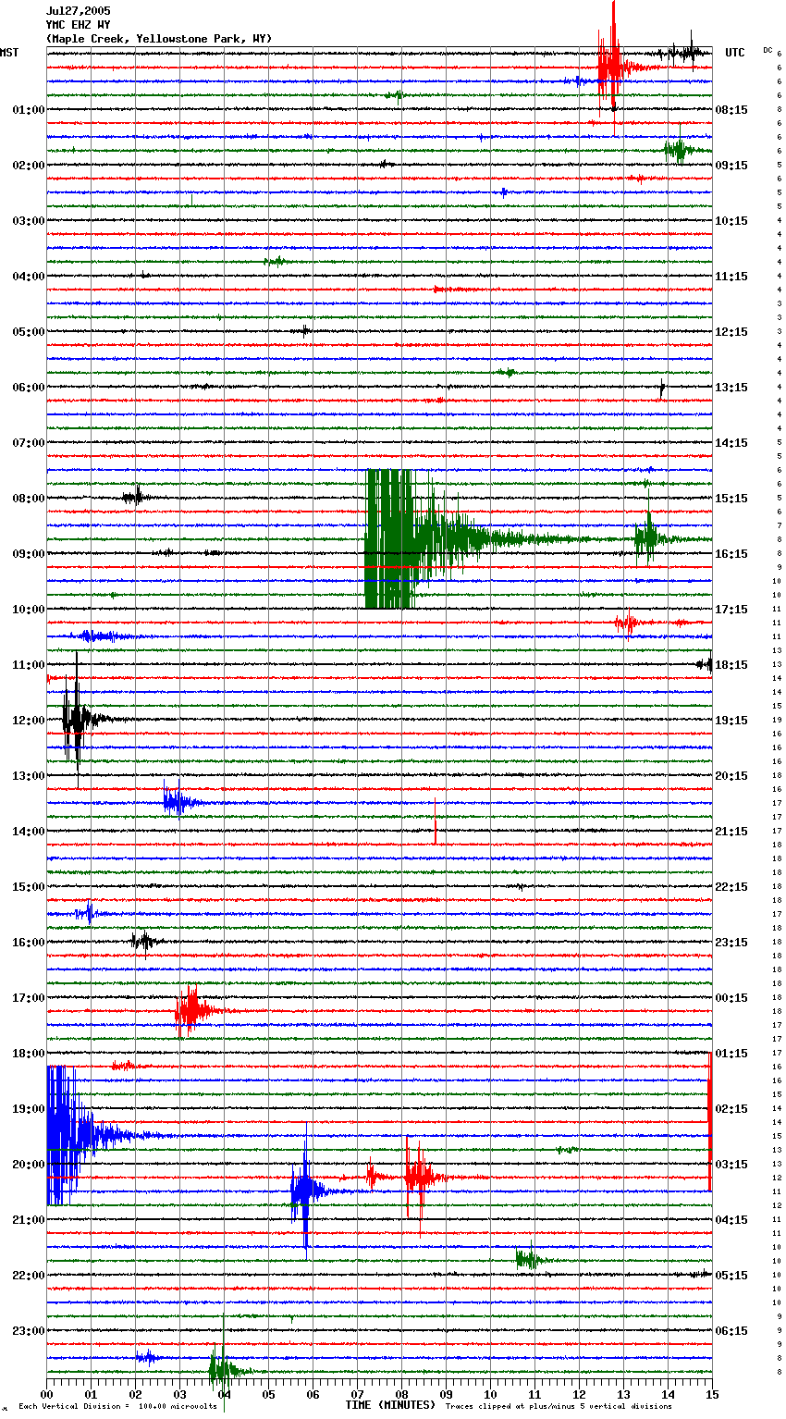Click the 08:15 UTC time label
Viewport: 786px width, 1419px height.
click(x=731, y=110)
